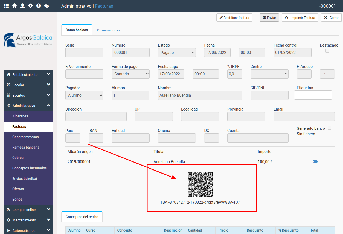This screenshot has width=343, height=234.
Task: Click the F. Vencimiento field
Action: (x=84, y=74)
